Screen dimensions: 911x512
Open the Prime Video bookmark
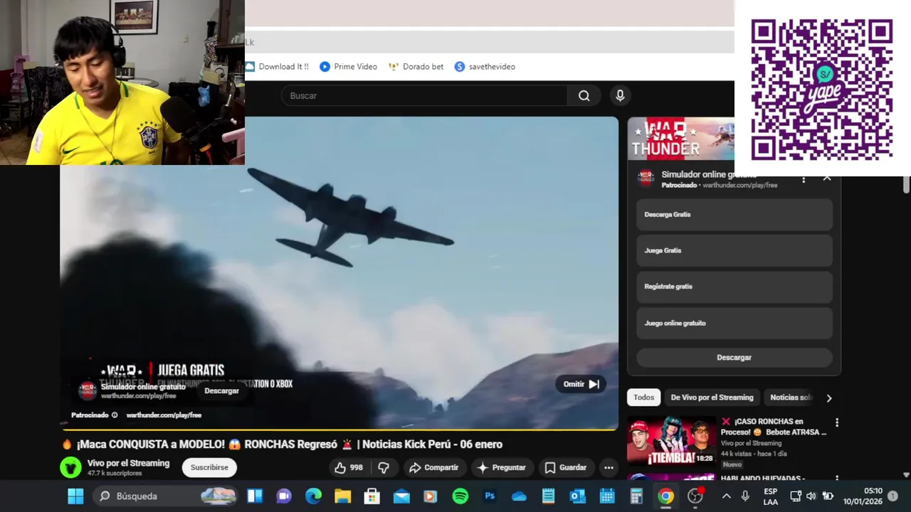(349, 67)
